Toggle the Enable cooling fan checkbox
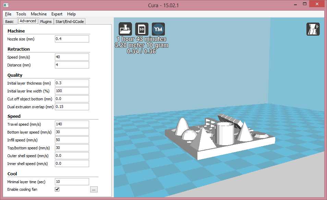The width and height of the screenshot is (327, 200). click(57, 189)
